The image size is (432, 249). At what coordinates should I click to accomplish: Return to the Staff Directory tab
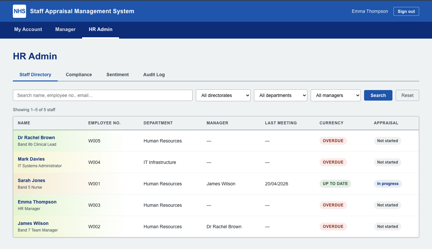pyautogui.click(x=35, y=75)
